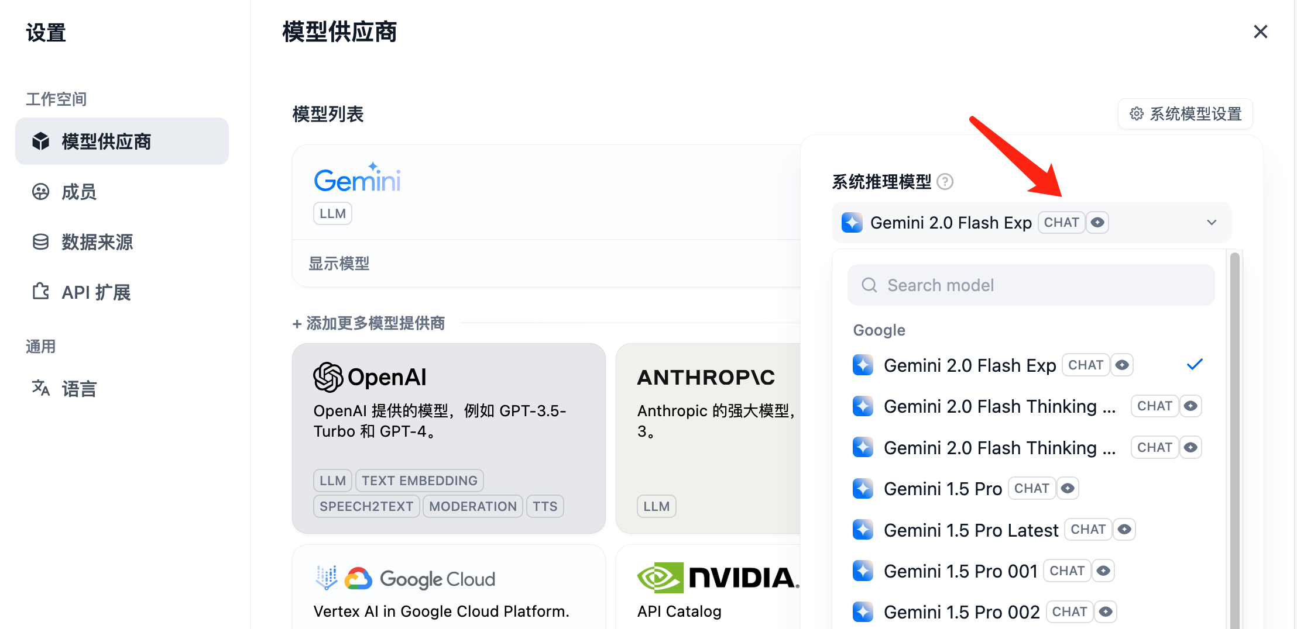The width and height of the screenshot is (1297, 629).
Task: Open the Anthropic provider card
Action: [x=708, y=438]
